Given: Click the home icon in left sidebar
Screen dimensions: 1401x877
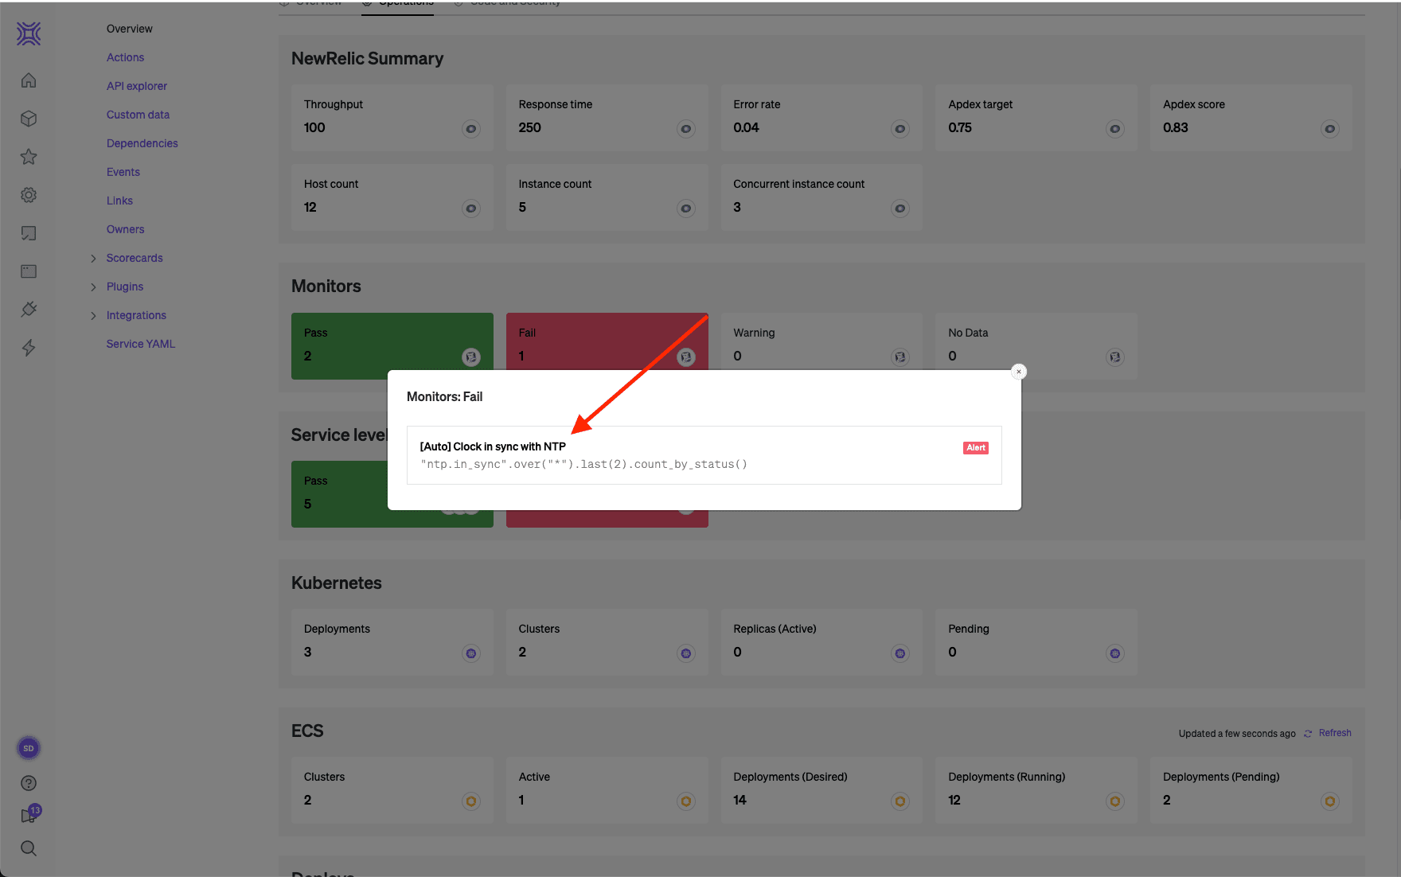Looking at the screenshot, I should [x=29, y=80].
